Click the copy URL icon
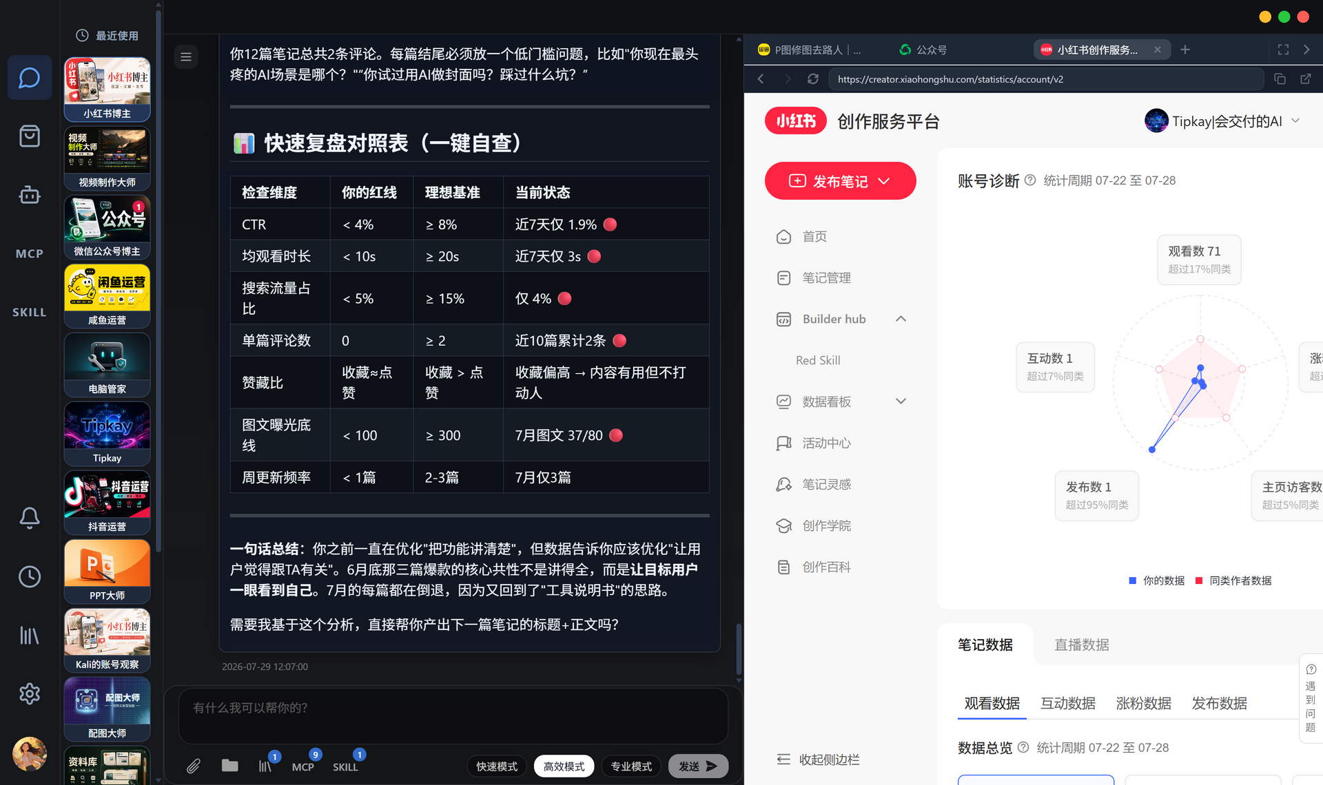Image resolution: width=1323 pixels, height=785 pixels. click(1280, 79)
